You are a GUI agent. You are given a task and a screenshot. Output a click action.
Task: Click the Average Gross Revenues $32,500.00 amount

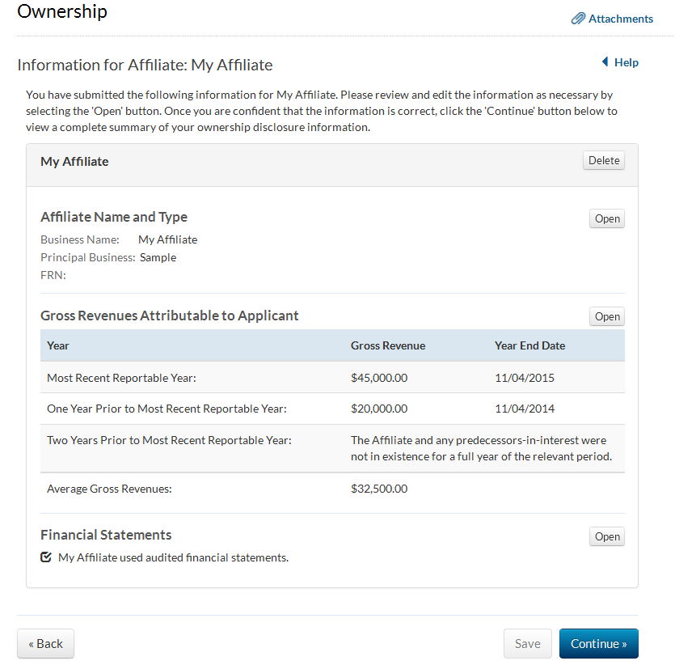tap(379, 489)
